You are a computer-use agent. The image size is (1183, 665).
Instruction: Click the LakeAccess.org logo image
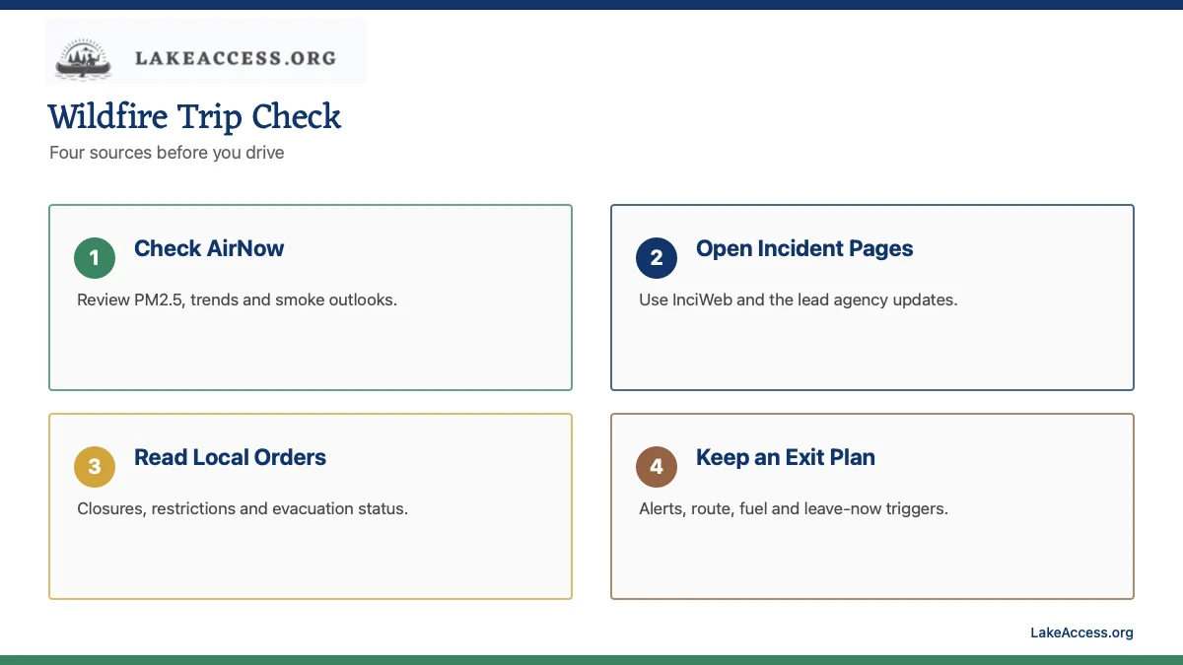[x=205, y=51]
